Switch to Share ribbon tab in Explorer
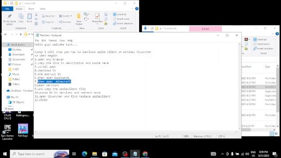Screen dimensions: 281x158 pyautogui.click(x=31, y=9)
